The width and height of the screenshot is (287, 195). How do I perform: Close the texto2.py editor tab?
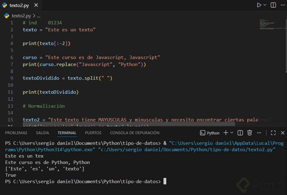click(x=36, y=5)
